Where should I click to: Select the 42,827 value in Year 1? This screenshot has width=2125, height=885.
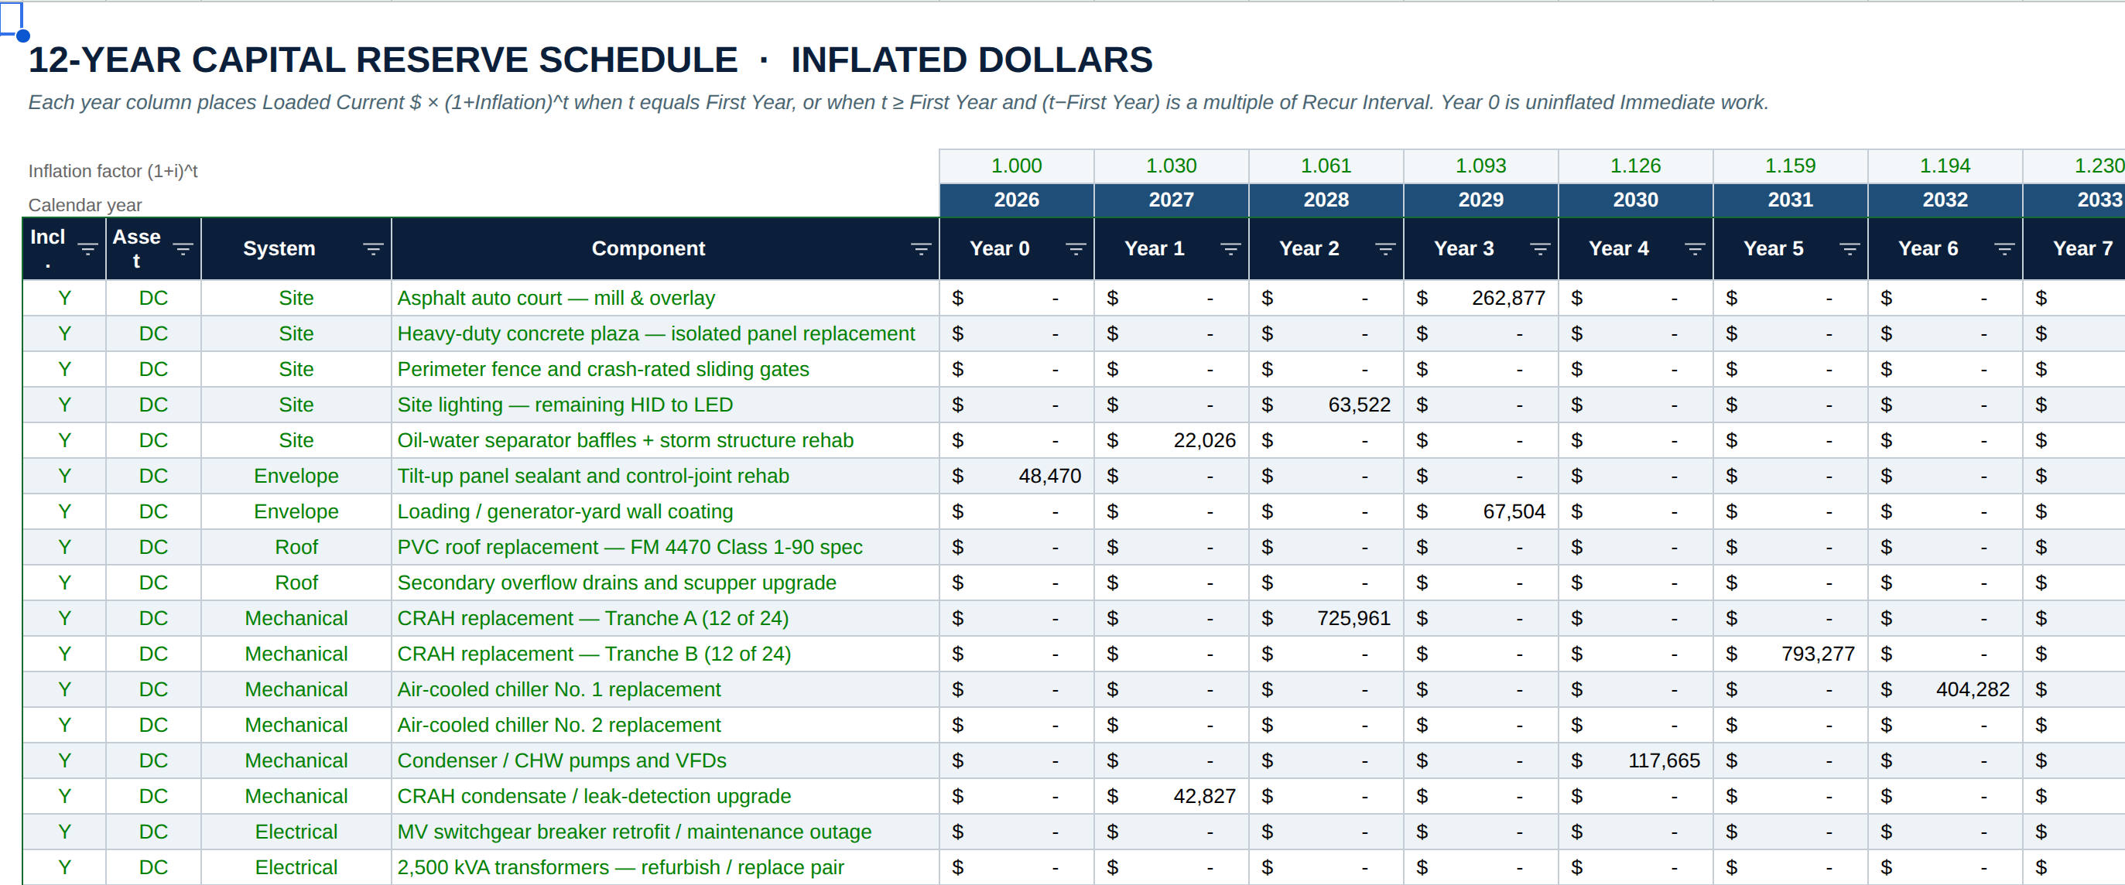pos(1172,796)
